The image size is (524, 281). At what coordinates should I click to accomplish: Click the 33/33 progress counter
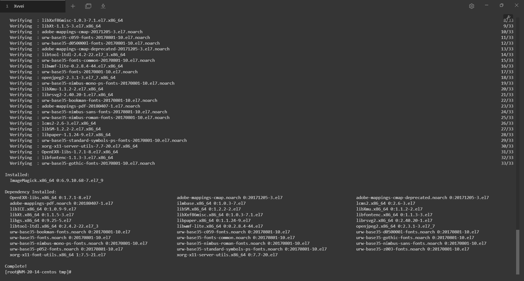[x=507, y=163]
